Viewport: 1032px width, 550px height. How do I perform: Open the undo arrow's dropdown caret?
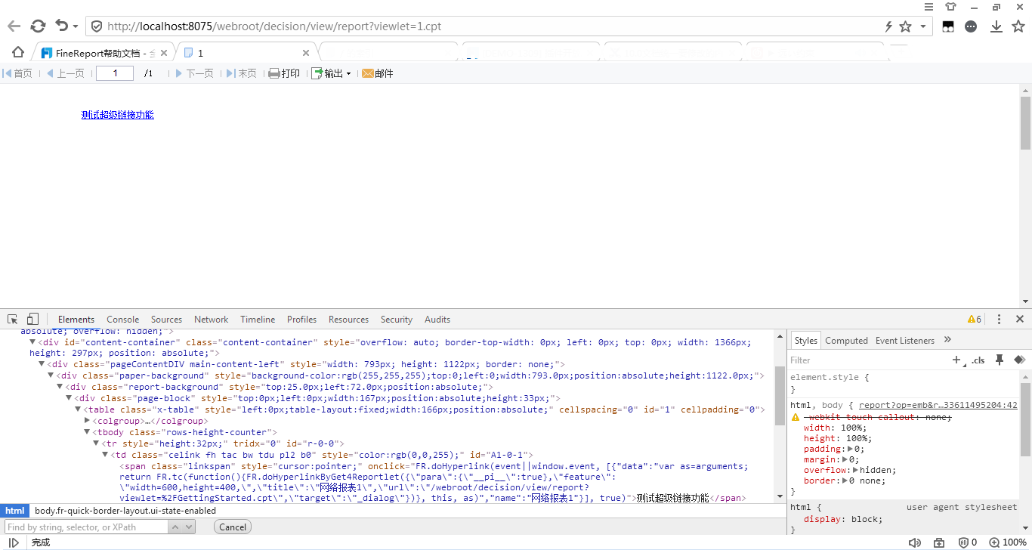[x=76, y=27]
